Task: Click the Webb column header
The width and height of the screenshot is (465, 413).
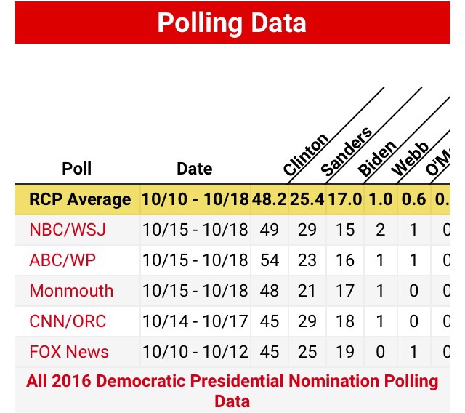Action: point(410,159)
